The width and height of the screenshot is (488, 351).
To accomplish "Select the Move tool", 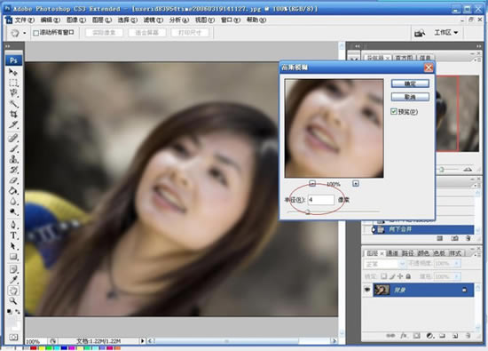I will (x=13, y=72).
